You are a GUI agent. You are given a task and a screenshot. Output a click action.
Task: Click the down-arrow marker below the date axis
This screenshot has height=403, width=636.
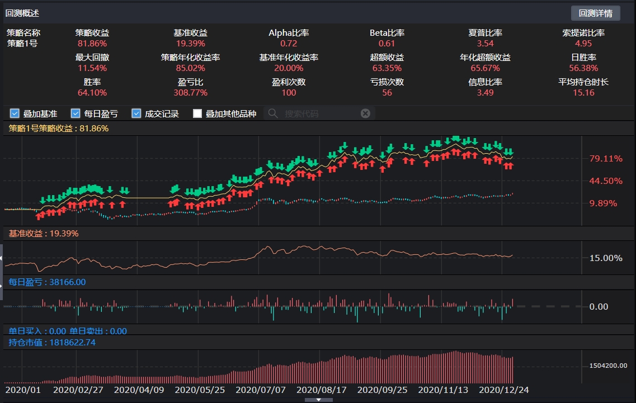pos(320,399)
